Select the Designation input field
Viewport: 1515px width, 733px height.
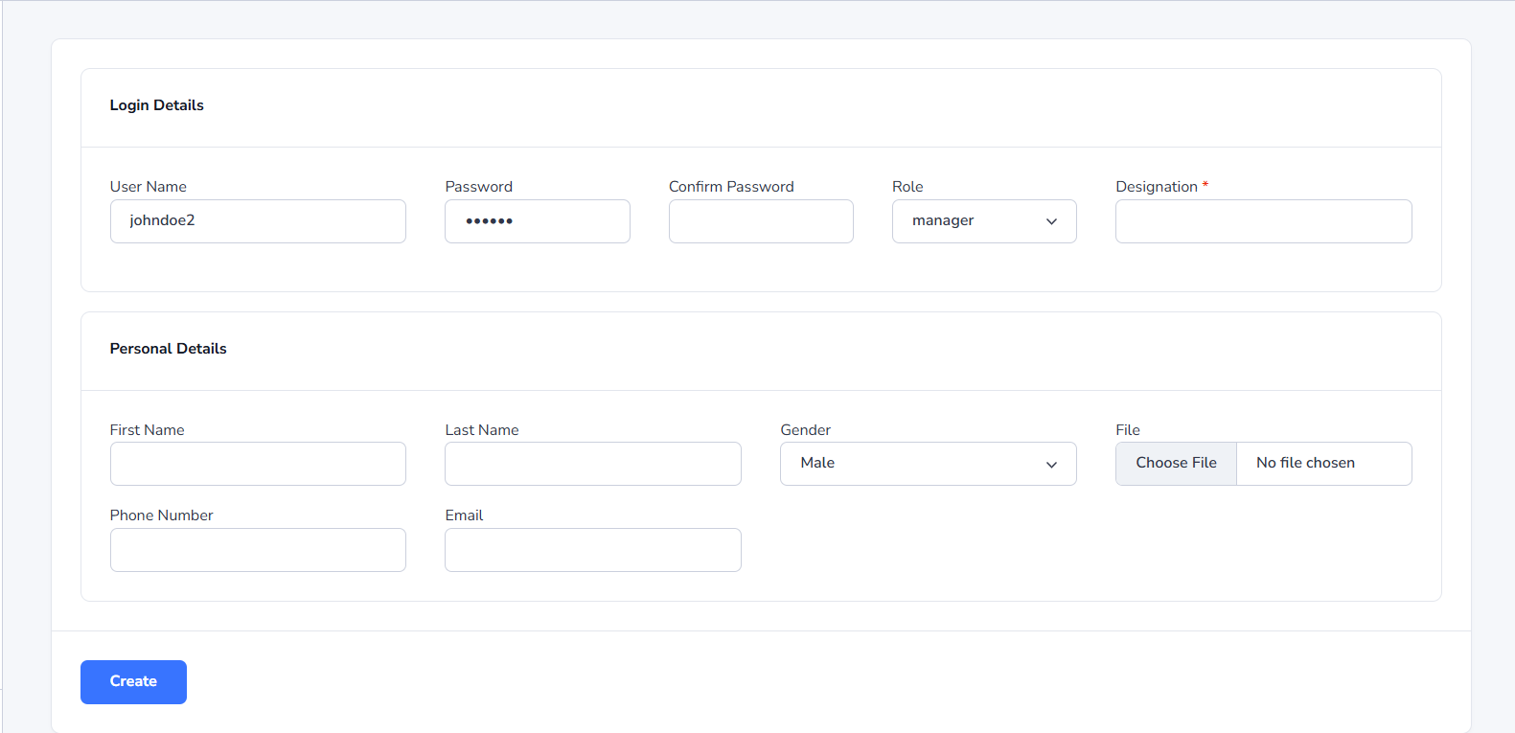(x=1263, y=221)
